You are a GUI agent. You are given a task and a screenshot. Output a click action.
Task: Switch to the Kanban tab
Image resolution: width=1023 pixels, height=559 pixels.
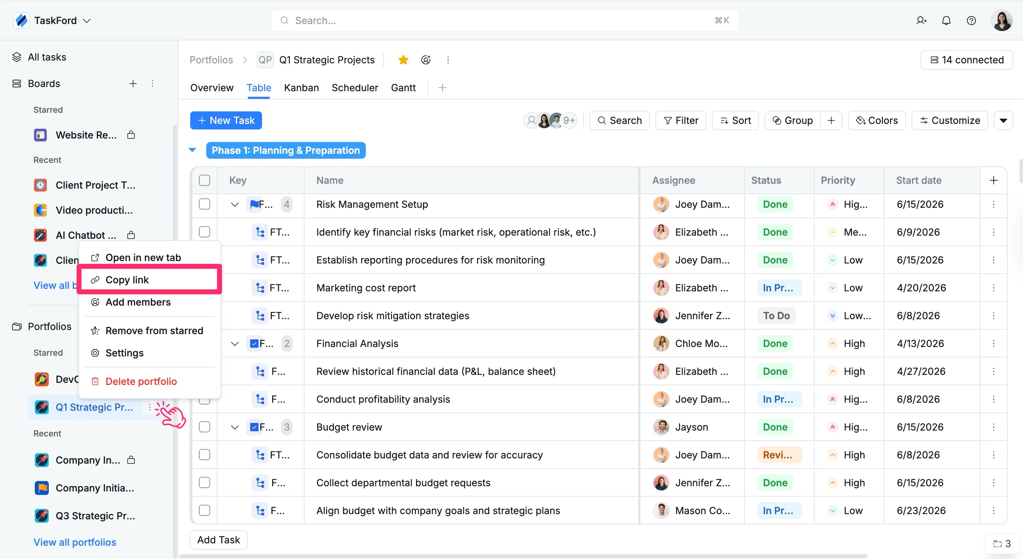tap(301, 88)
